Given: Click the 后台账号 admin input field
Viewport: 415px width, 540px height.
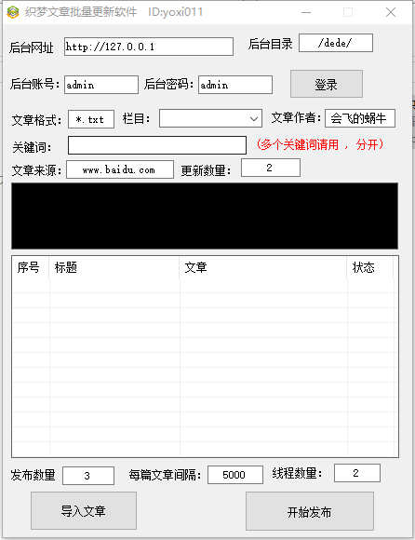Looking at the screenshot, I should tap(101, 85).
